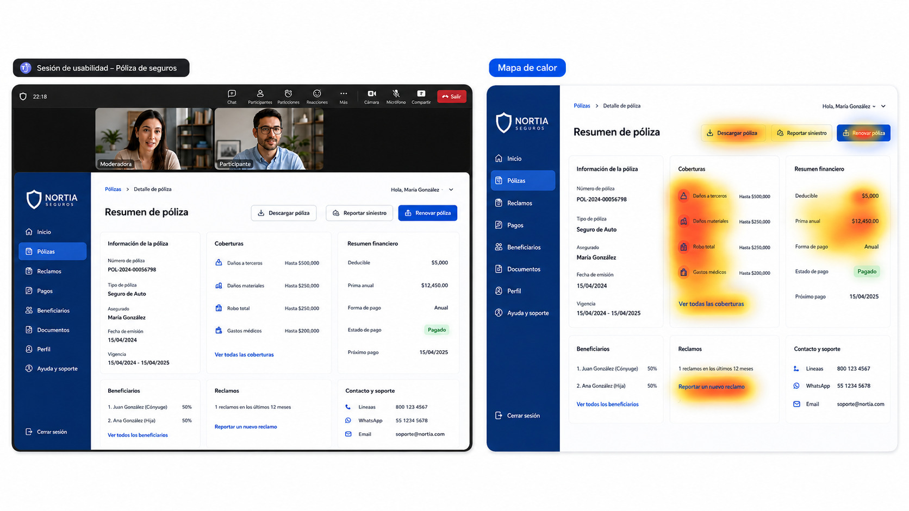Open Beneficiarios in the session window sidebar
Viewport: 909px width, 511px height.
52,310
